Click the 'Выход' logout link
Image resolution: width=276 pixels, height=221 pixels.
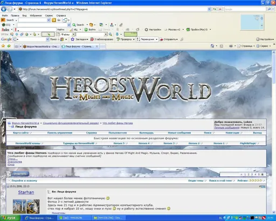257,133
